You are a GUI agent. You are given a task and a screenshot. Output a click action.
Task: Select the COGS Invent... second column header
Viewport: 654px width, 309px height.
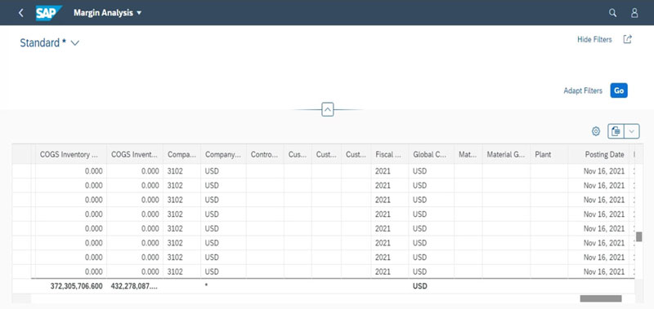point(135,154)
